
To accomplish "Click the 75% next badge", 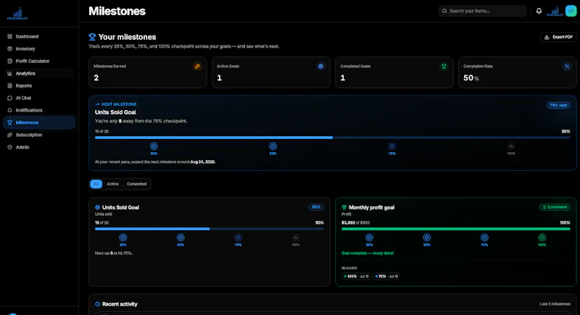I will coord(558,105).
